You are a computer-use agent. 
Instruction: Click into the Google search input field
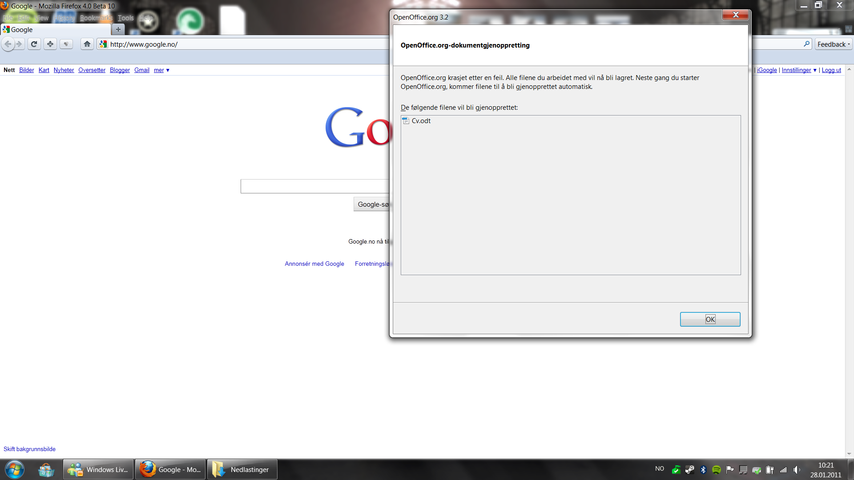[315, 186]
